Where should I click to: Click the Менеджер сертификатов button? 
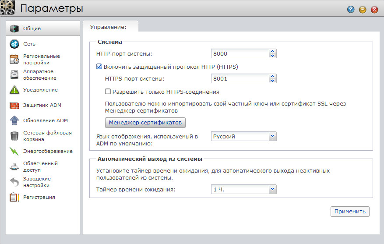tap(145, 122)
